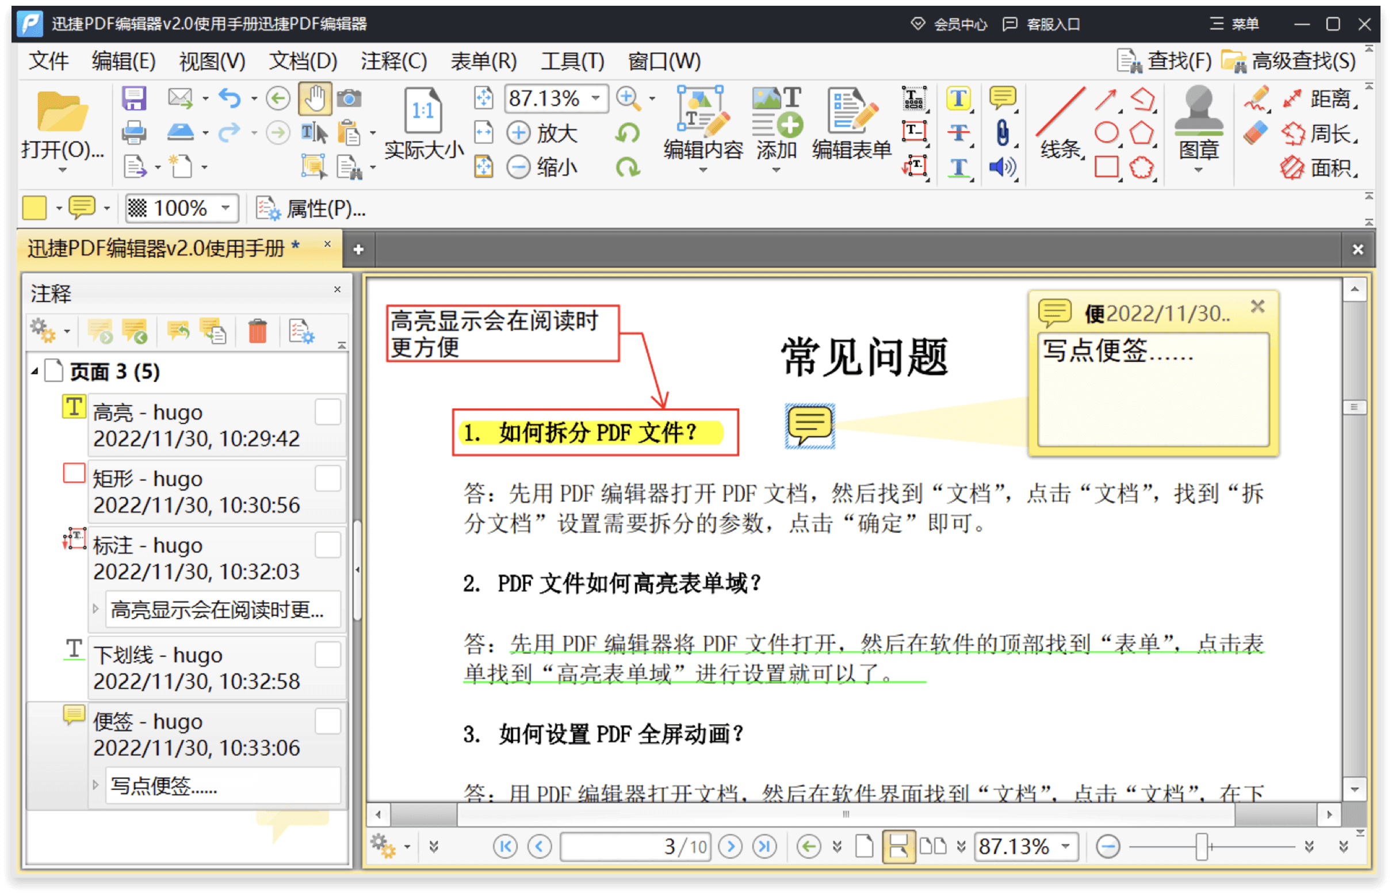This screenshot has width=1392, height=895.
Task: Collapse the 页面 3 annotation group
Action: pos(35,372)
